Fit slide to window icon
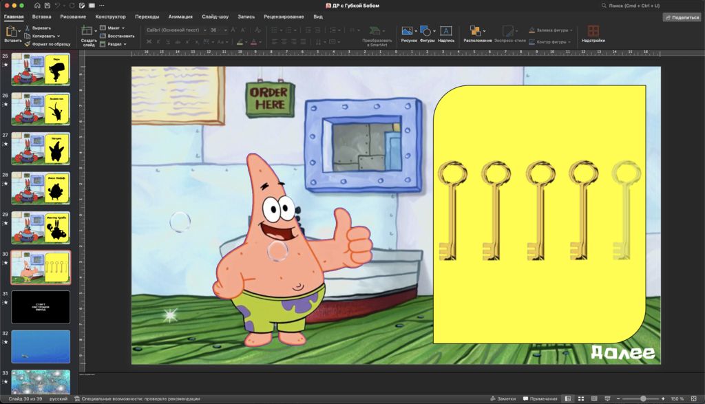Image resolution: width=705 pixels, height=404 pixels. tap(694, 398)
